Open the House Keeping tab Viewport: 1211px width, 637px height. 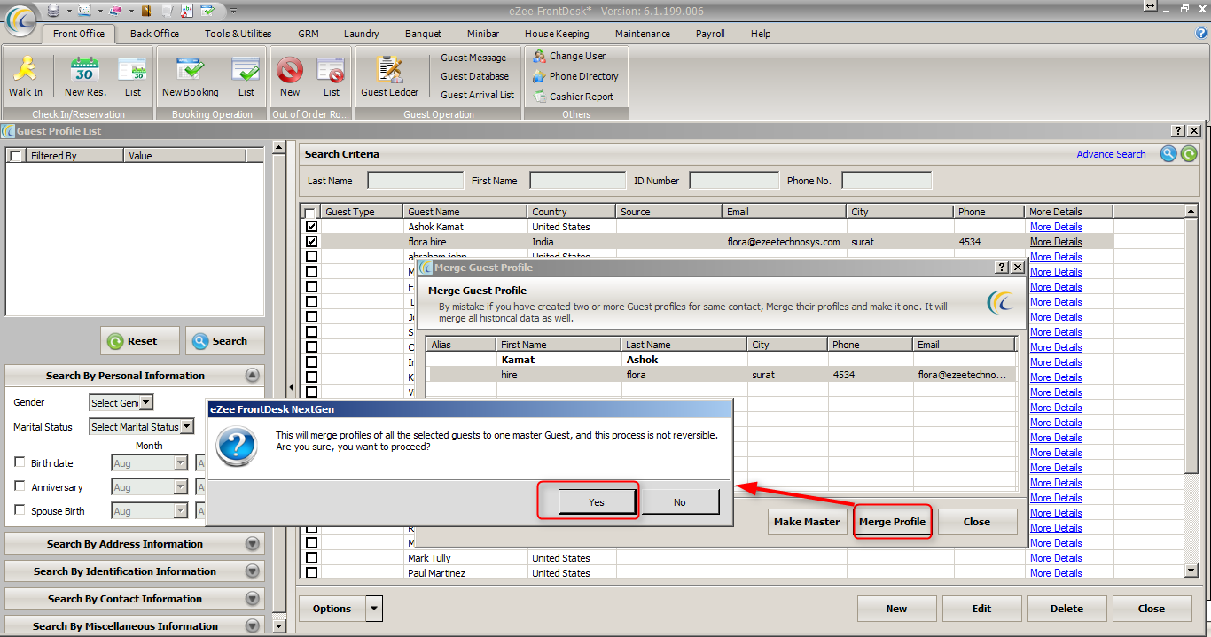(557, 34)
